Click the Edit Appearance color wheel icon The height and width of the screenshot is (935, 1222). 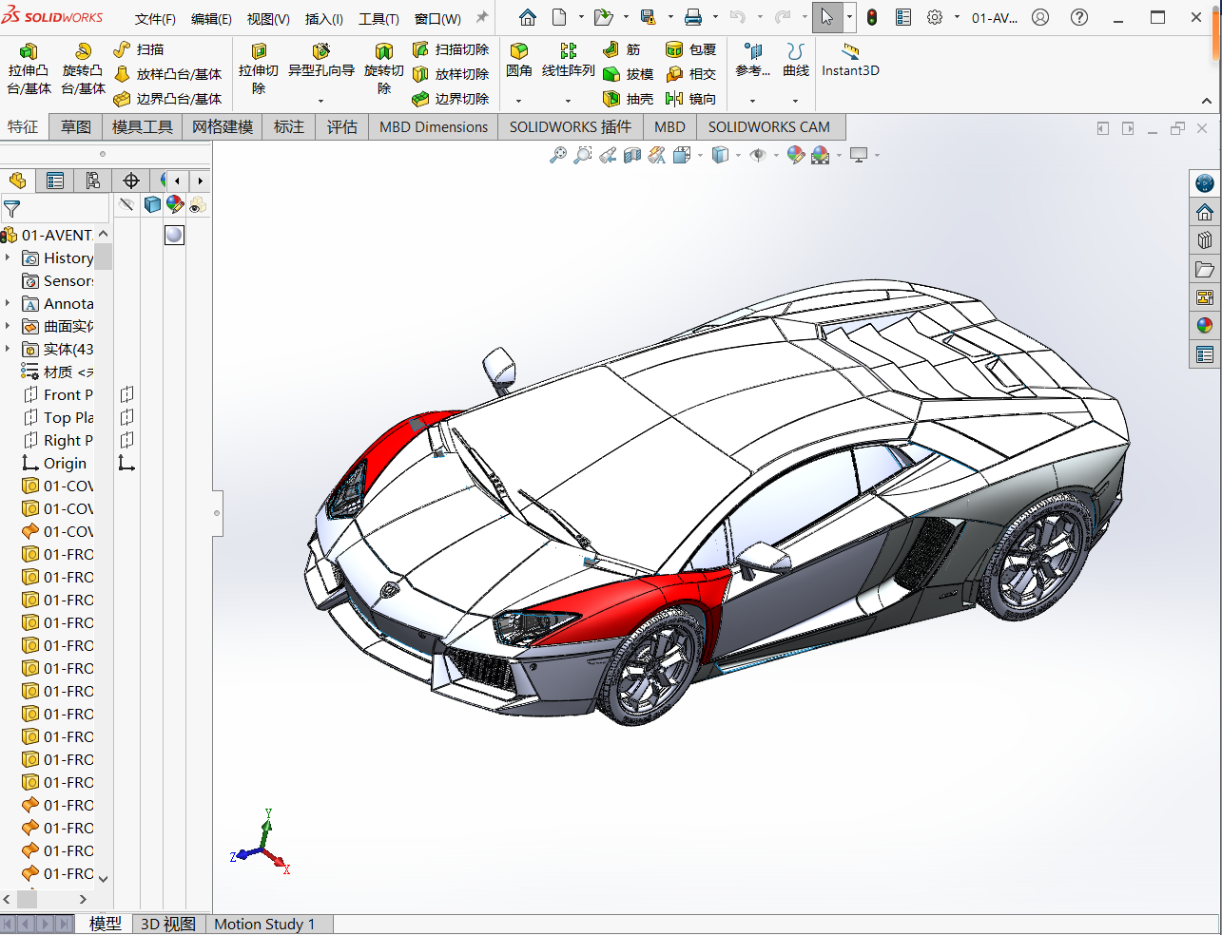(x=796, y=155)
